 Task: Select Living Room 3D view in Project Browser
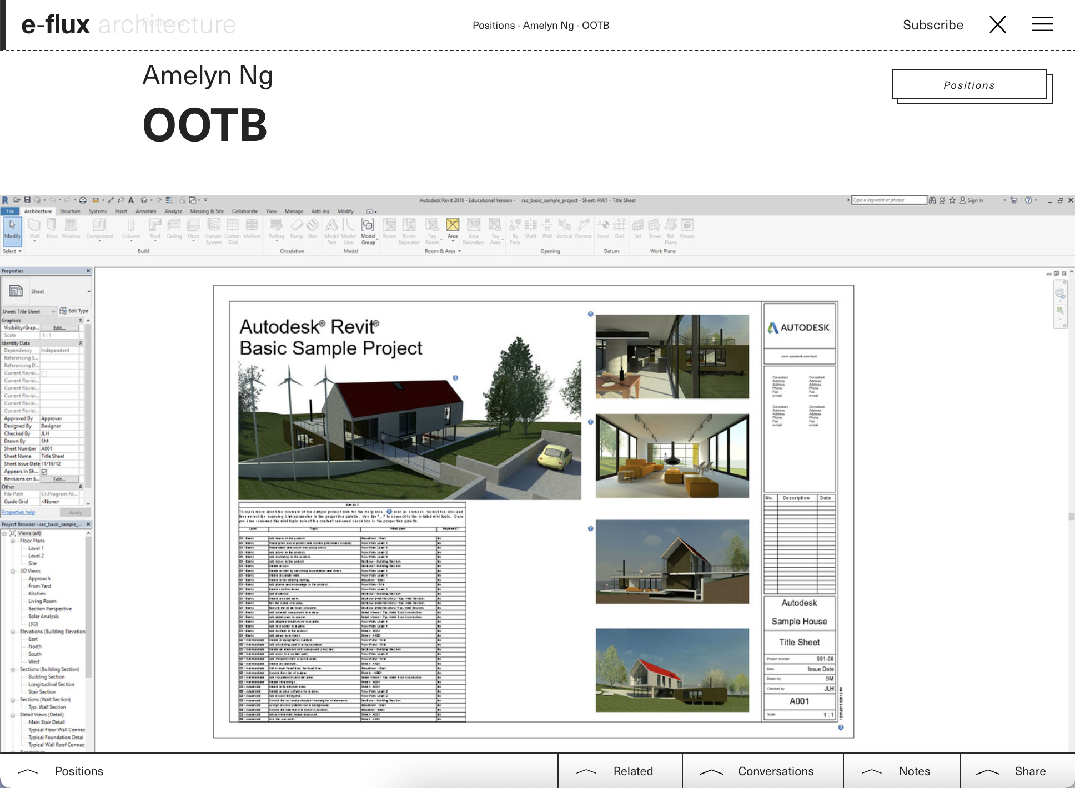(42, 601)
